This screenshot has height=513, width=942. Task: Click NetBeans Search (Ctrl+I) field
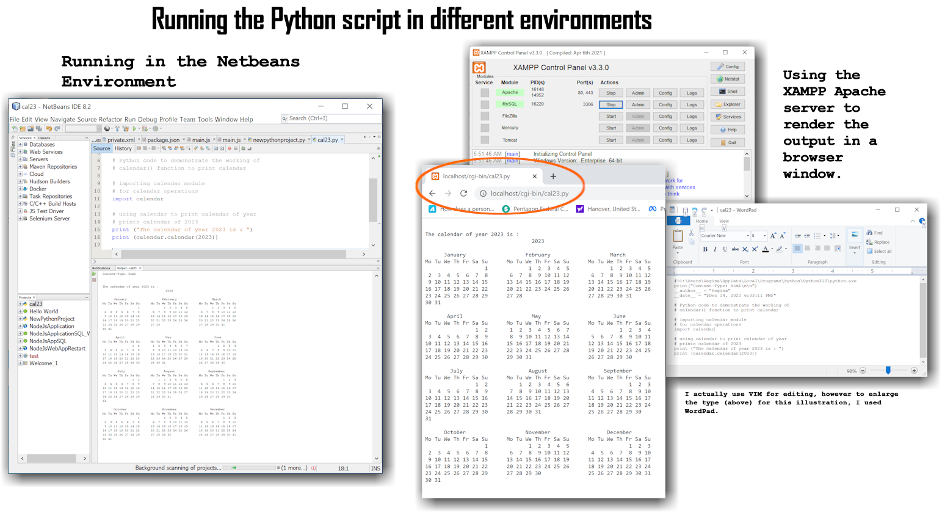331,118
